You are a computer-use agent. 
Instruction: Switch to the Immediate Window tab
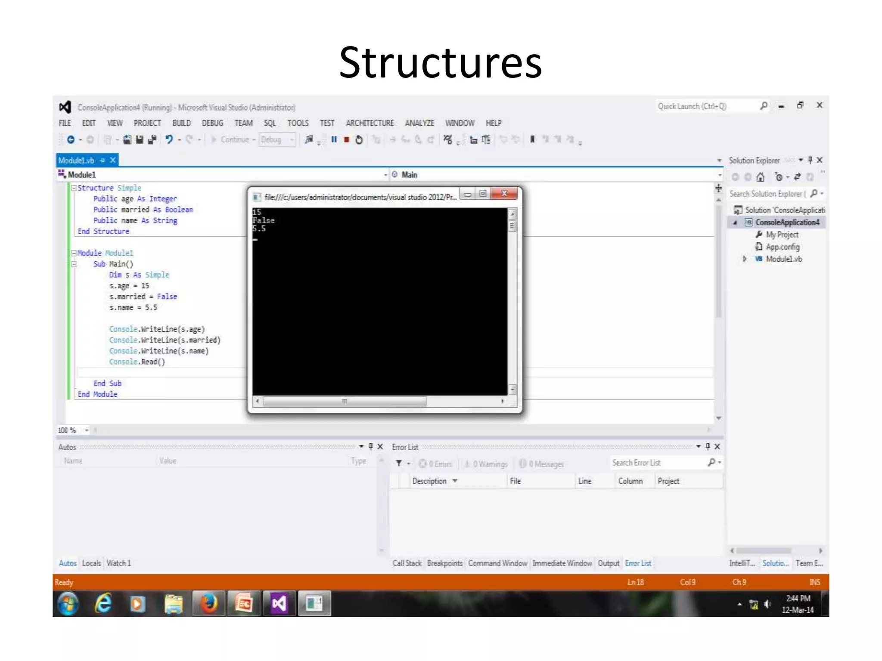coord(562,563)
